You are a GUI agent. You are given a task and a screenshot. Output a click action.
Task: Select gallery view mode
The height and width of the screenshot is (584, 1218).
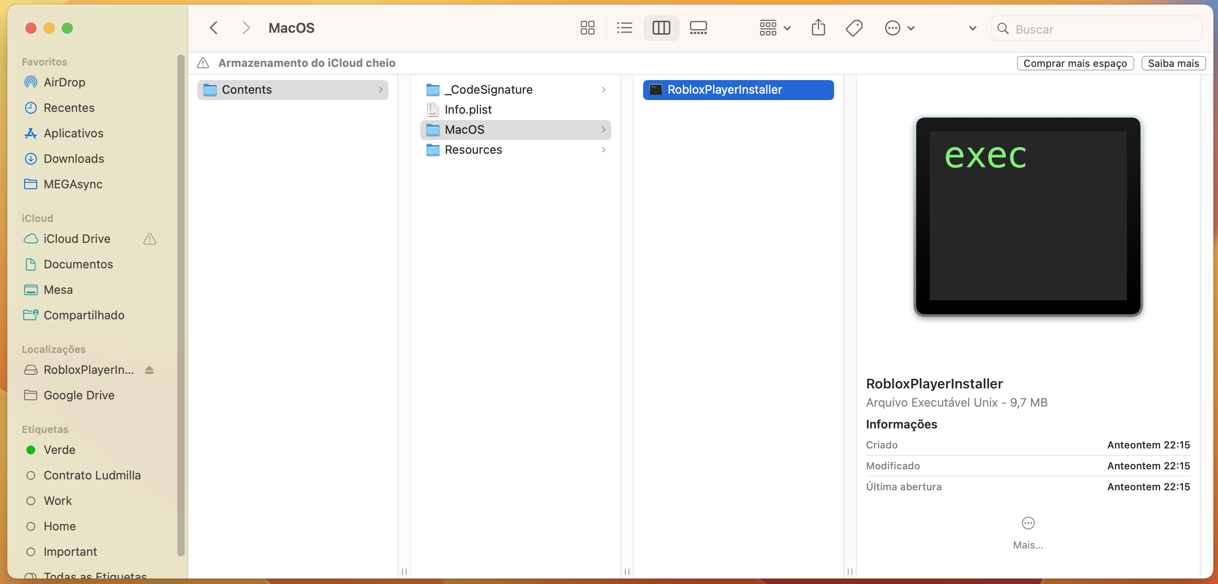pos(698,28)
